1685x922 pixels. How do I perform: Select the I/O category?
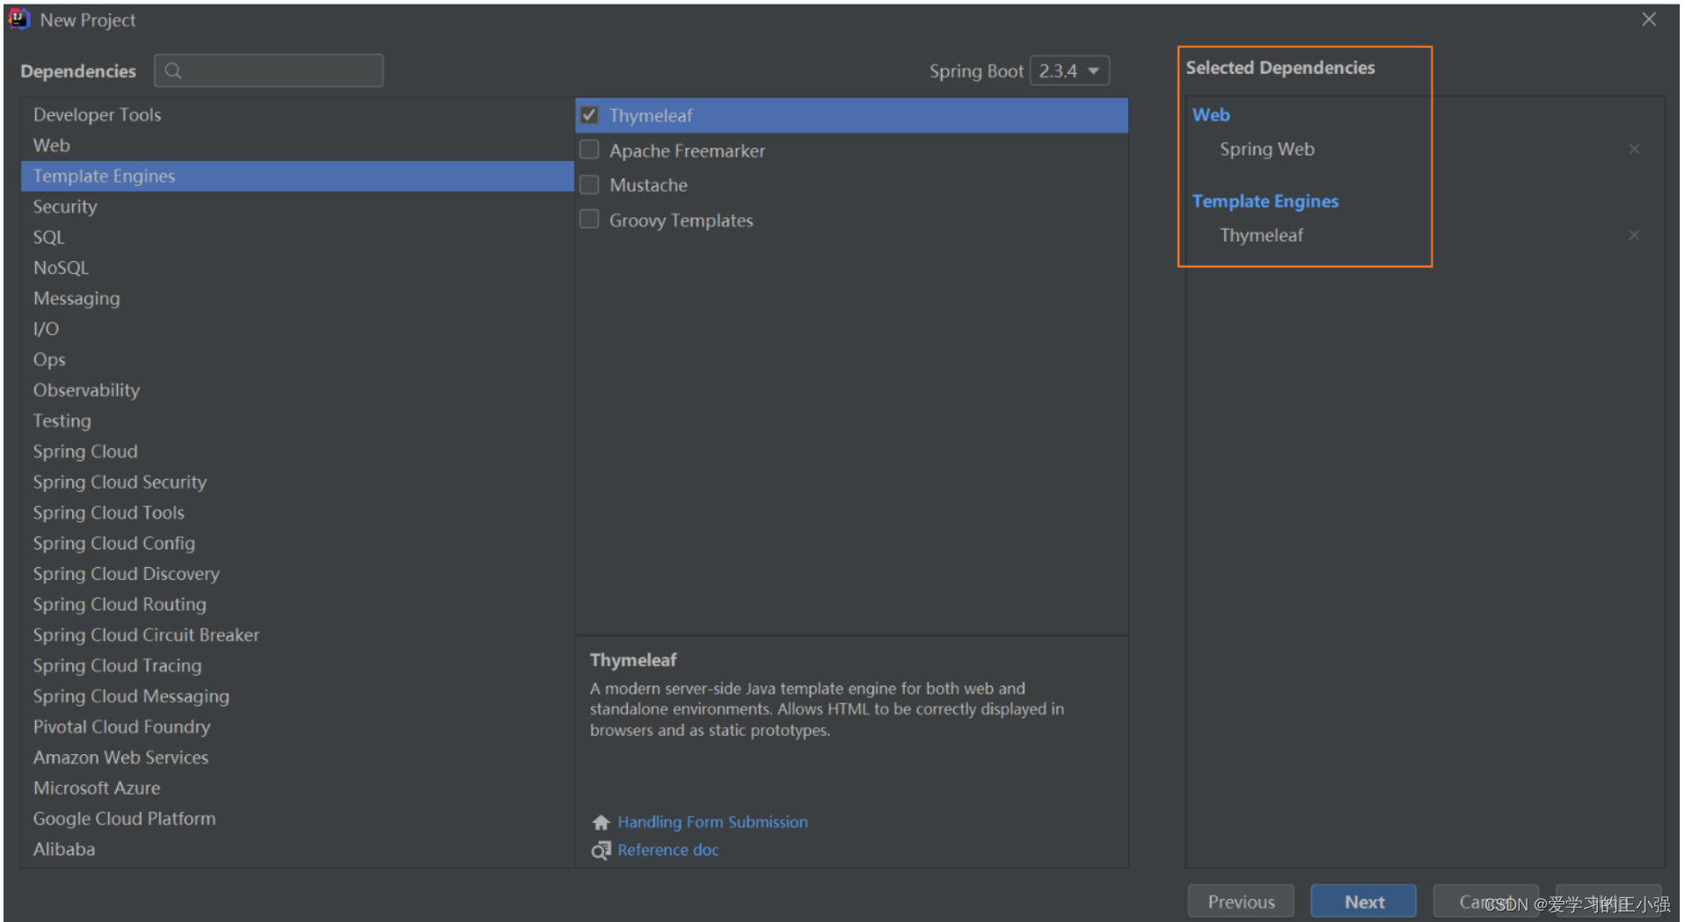point(297,329)
